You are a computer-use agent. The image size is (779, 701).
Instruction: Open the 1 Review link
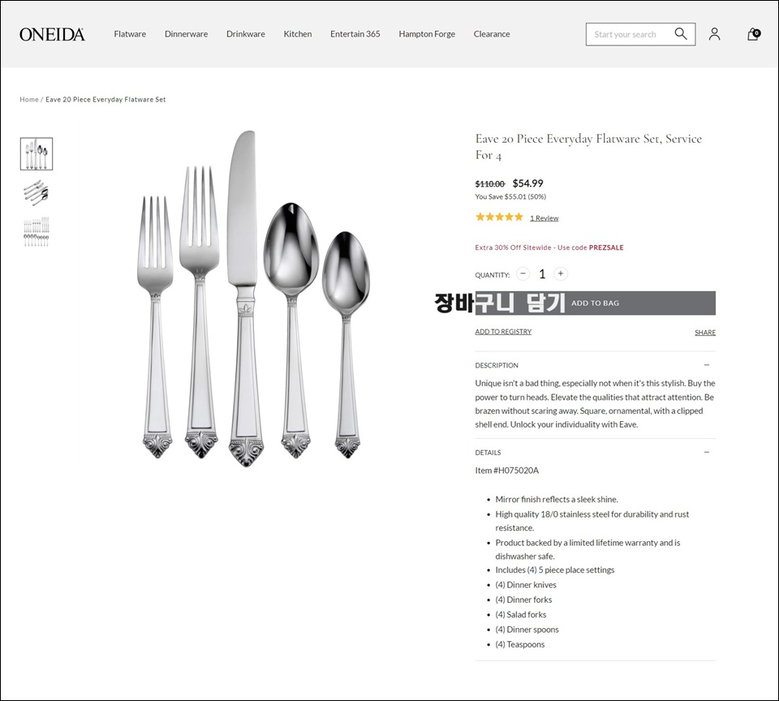[544, 218]
